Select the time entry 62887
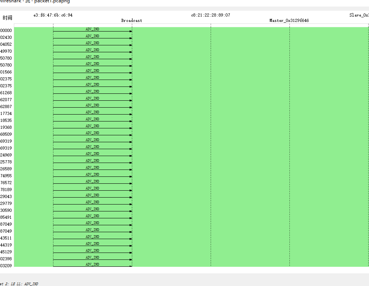The width and height of the screenshot is (369, 286). point(6,106)
